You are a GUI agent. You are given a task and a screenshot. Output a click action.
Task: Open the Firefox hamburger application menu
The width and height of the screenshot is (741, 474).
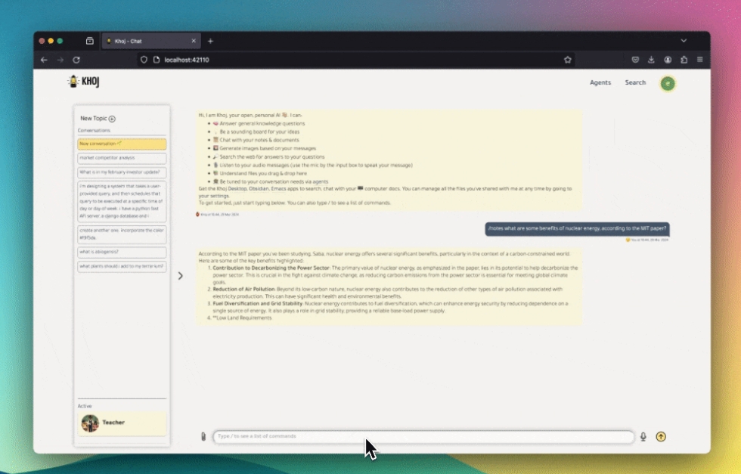coord(699,60)
